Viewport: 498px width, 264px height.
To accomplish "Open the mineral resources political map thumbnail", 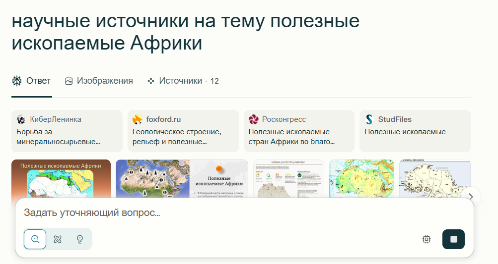I will (435, 179).
